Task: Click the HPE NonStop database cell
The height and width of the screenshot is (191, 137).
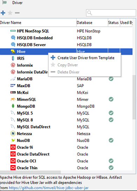Action: 89,31
